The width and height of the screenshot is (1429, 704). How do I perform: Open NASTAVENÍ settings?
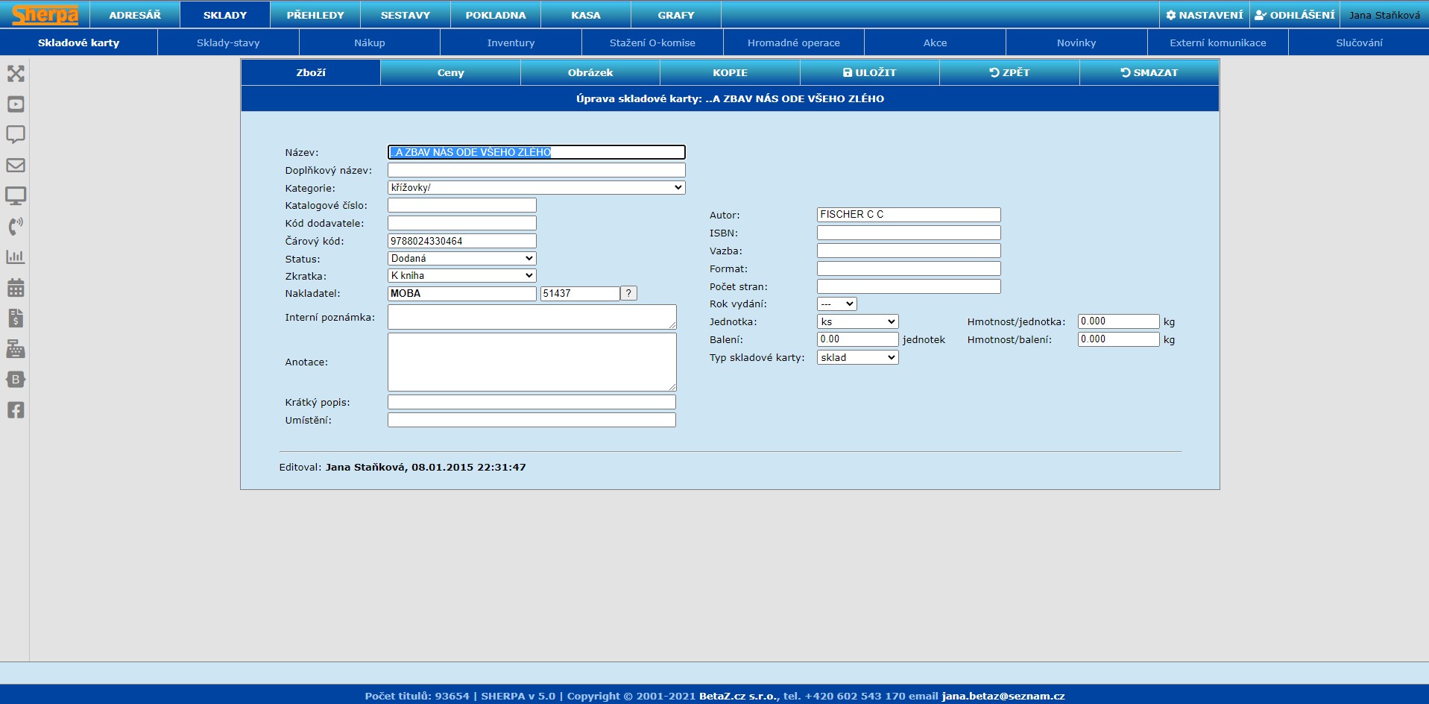(x=1205, y=15)
